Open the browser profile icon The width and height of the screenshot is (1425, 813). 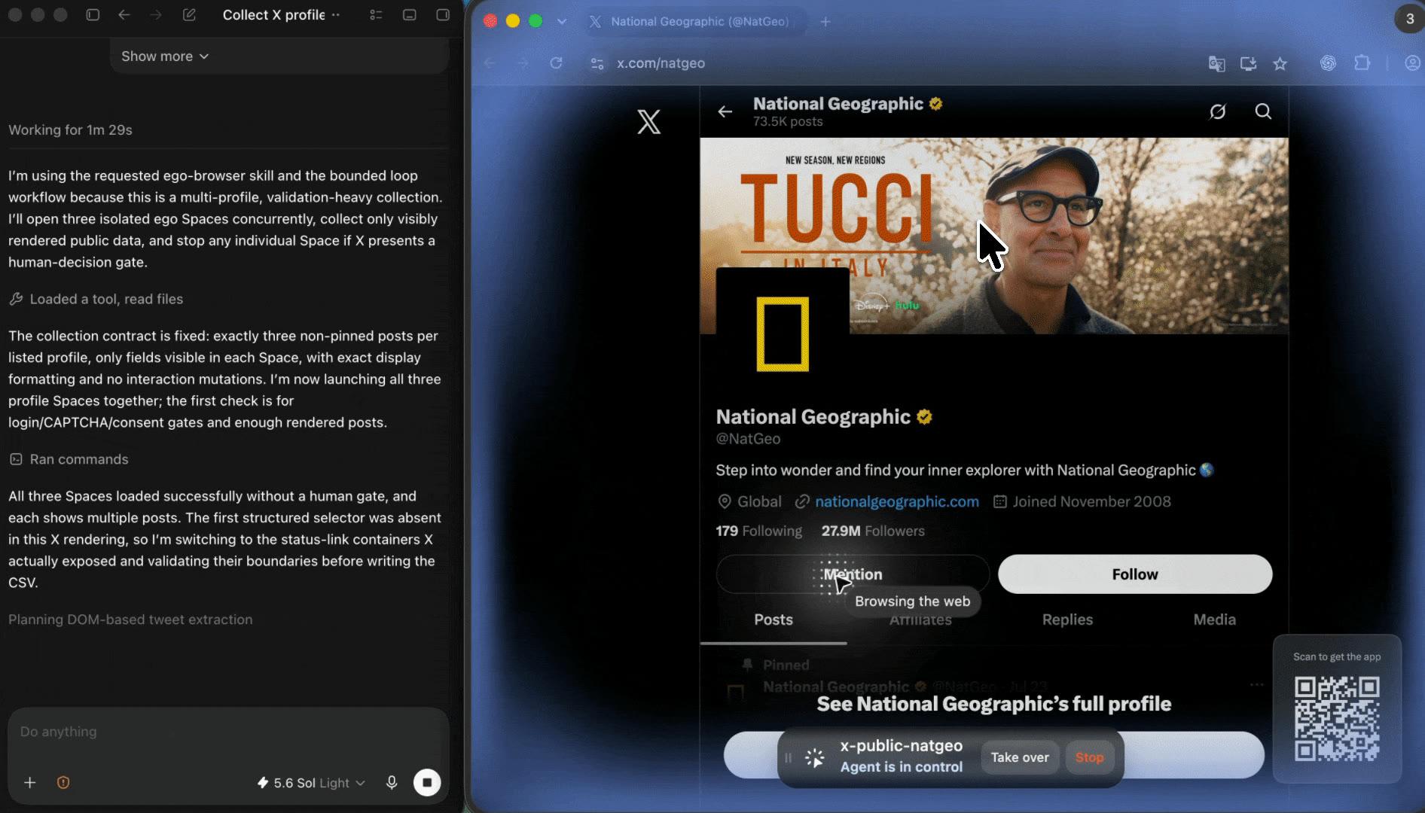coord(1412,63)
